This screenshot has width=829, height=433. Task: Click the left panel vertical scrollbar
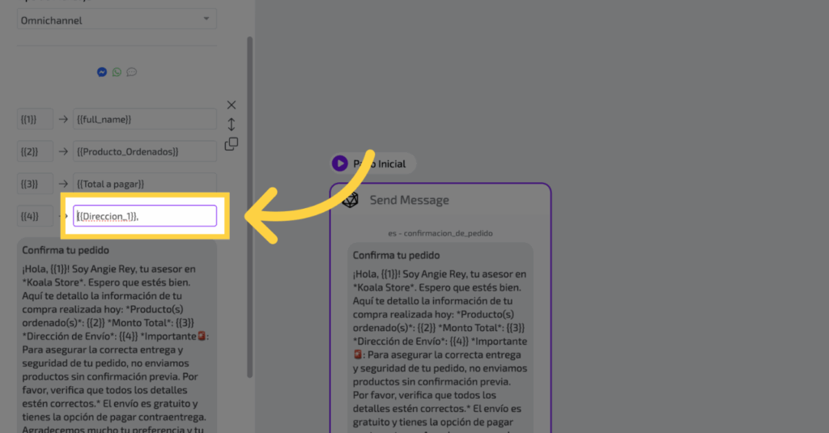click(249, 202)
